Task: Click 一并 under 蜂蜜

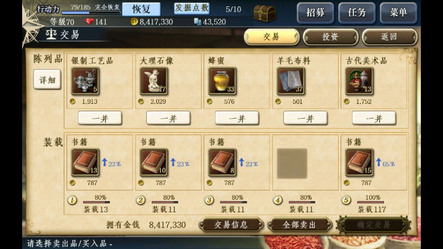Action: 237,118
